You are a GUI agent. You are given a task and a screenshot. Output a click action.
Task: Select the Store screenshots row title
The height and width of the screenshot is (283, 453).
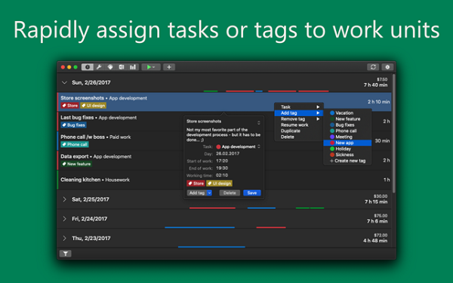pyautogui.click(x=82, y=98)
